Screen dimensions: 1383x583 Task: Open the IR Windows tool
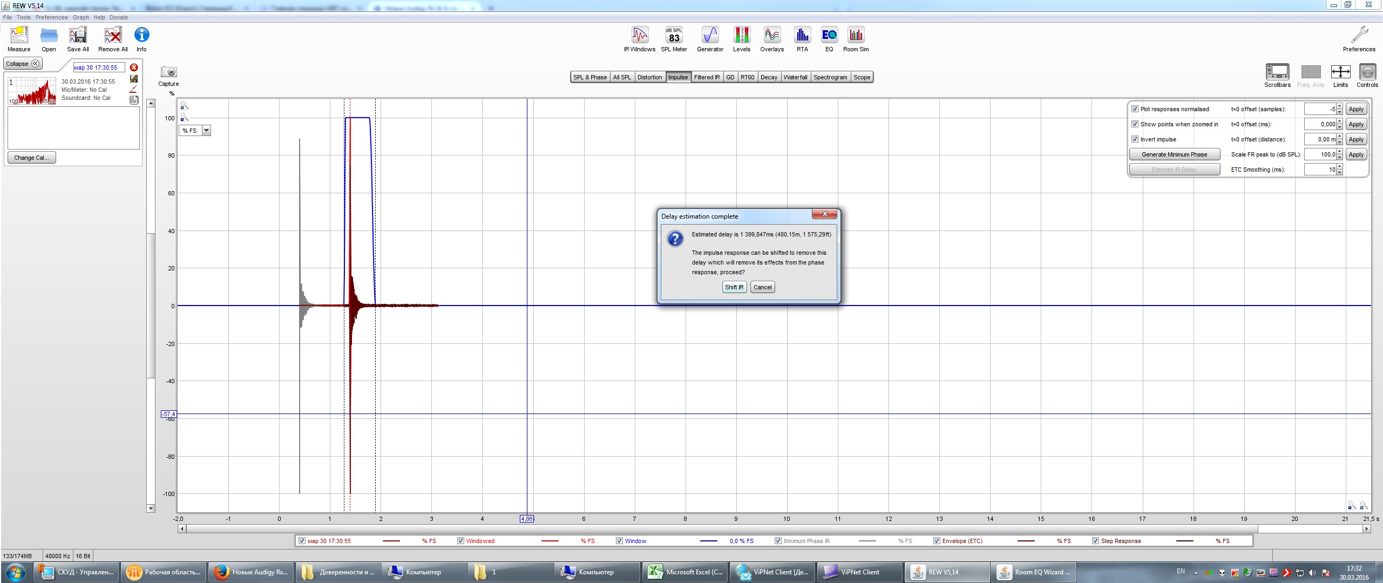[639, 36]
